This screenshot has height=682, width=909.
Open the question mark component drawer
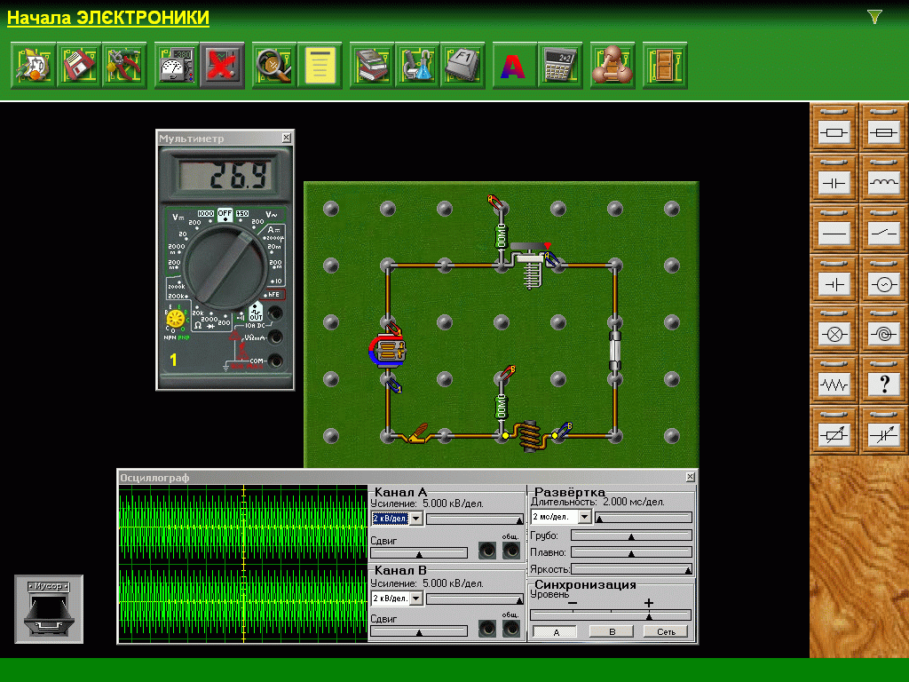[x=883, y=385]
